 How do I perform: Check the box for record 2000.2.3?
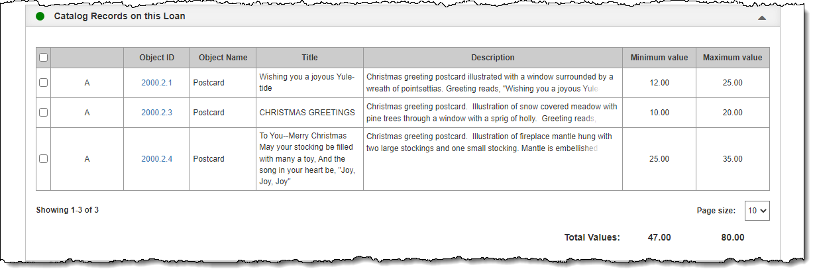coord(44,113)
